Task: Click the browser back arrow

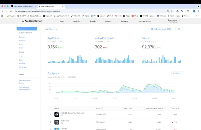Action: (3, 11)
